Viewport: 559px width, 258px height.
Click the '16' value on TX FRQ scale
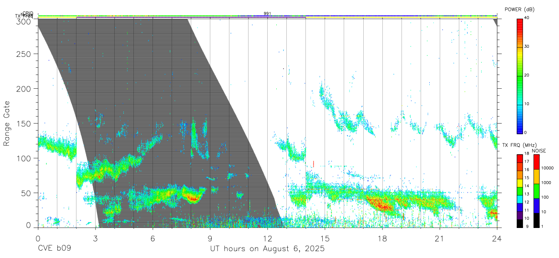528,170
